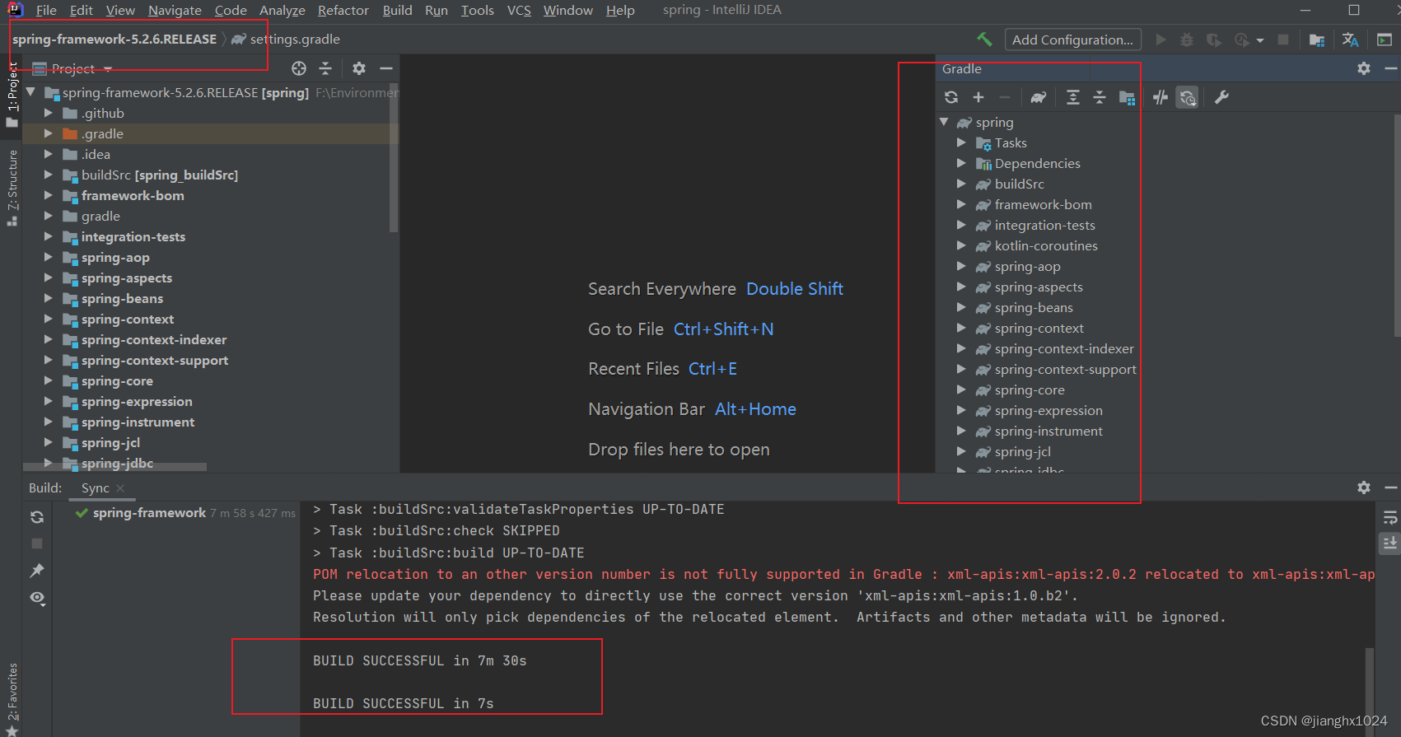Viewport: 1401px width, 737px height.
Task: Click the plus icon to link Gradle project
Action: (x=978, y=97)
